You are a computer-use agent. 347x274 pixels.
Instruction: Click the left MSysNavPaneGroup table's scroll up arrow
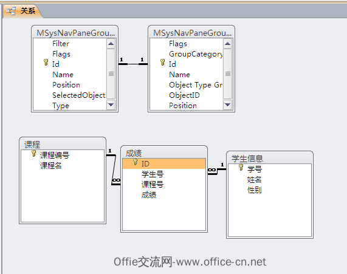(111, 44)
